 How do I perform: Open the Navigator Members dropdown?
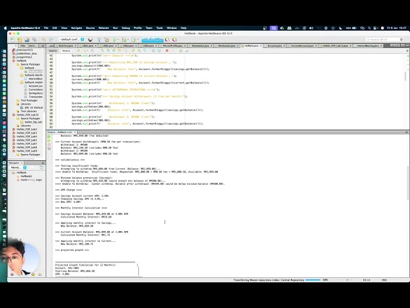[19, 167]
